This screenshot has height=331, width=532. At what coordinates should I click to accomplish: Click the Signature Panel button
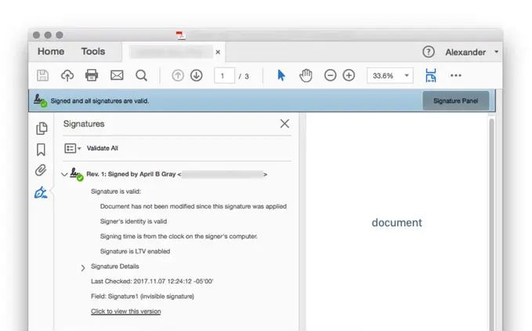click(455, 101)
